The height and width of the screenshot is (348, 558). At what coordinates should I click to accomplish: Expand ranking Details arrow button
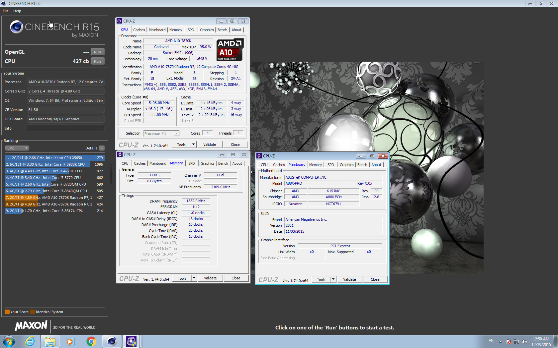tap(102, 148)
